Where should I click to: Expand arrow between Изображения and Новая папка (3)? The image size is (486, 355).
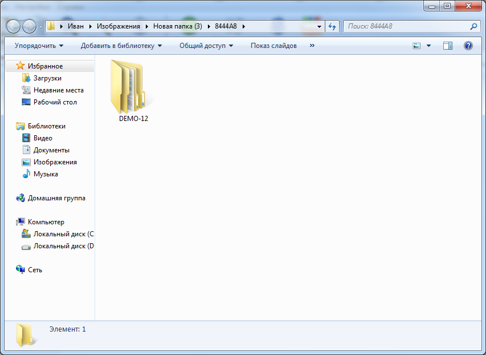coord(146,26)
